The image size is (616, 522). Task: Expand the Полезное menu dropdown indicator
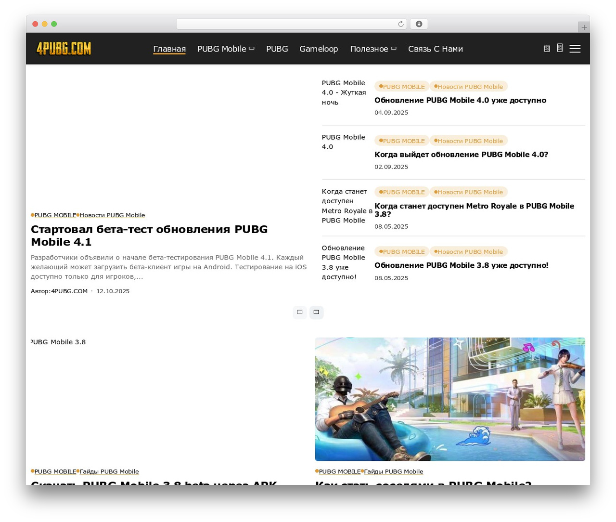[394, 48]
